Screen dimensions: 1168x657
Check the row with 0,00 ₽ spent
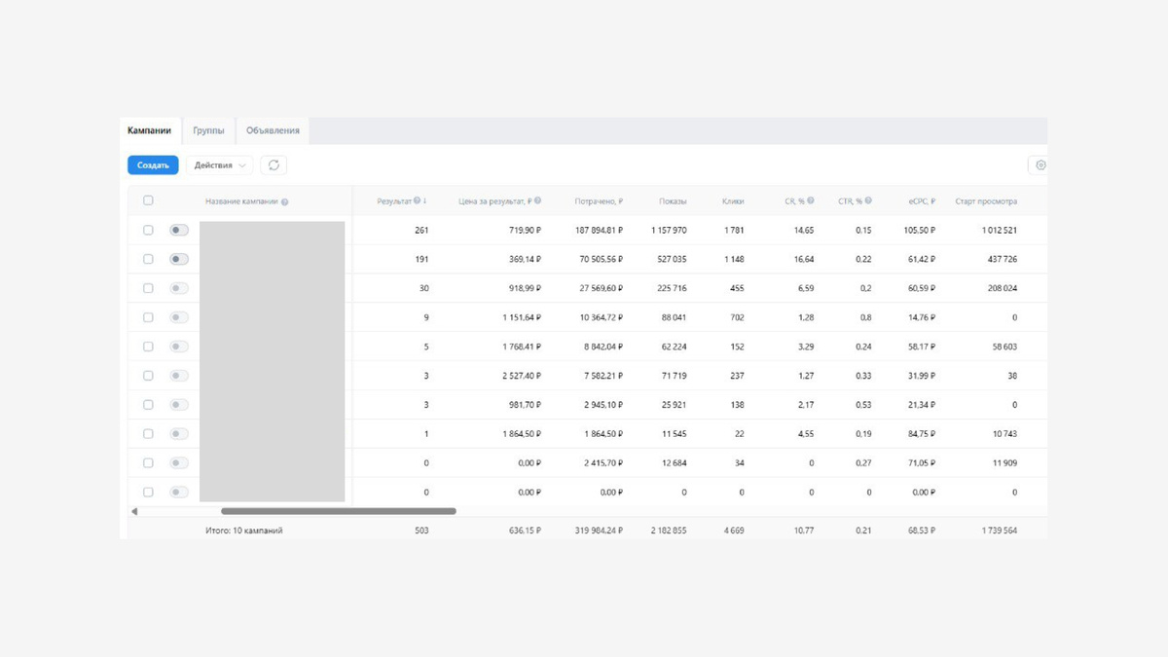148,493
